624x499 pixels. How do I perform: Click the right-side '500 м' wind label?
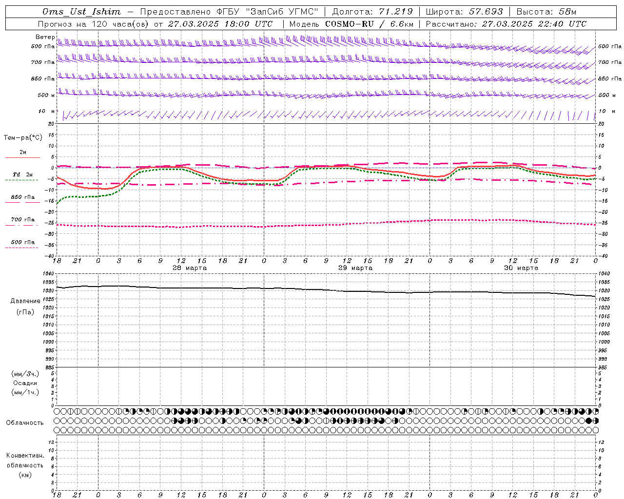(607, 95)
